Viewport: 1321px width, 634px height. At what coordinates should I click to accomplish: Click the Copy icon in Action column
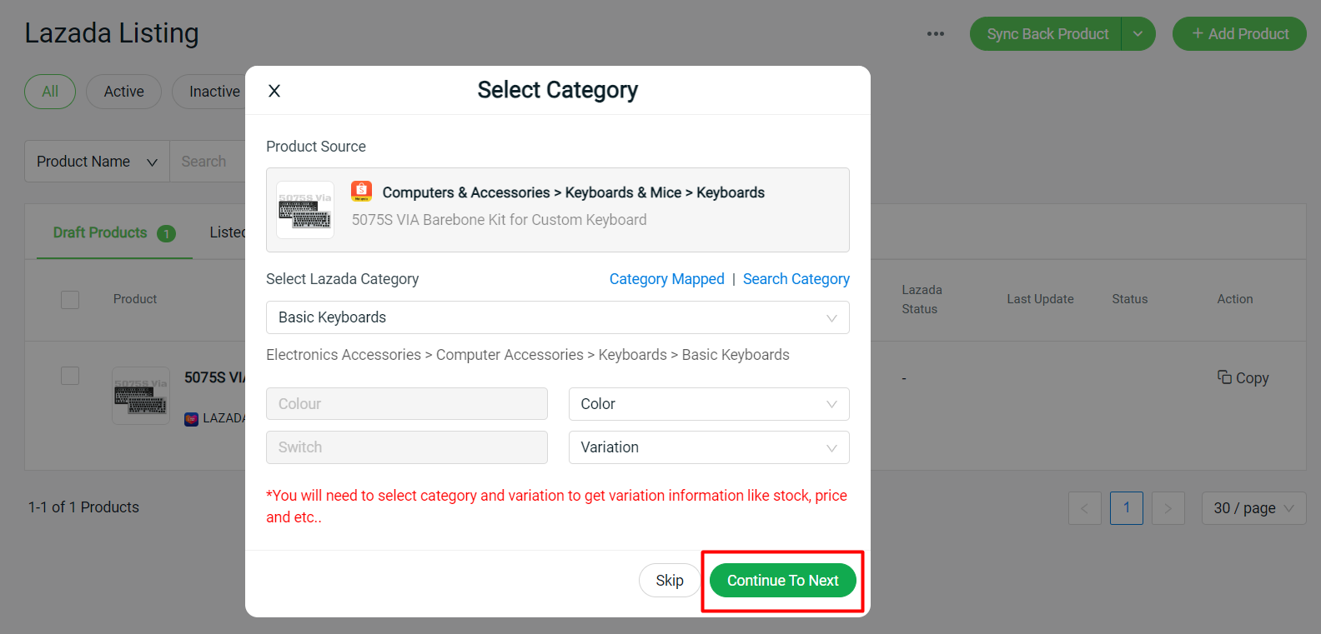(1224, 377)
